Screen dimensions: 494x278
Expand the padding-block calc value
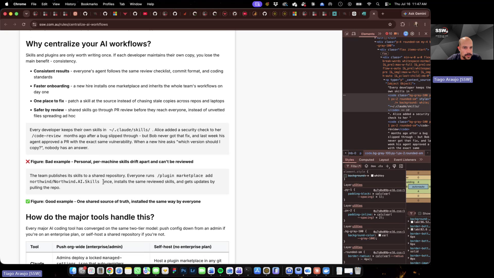click(373, 194)
